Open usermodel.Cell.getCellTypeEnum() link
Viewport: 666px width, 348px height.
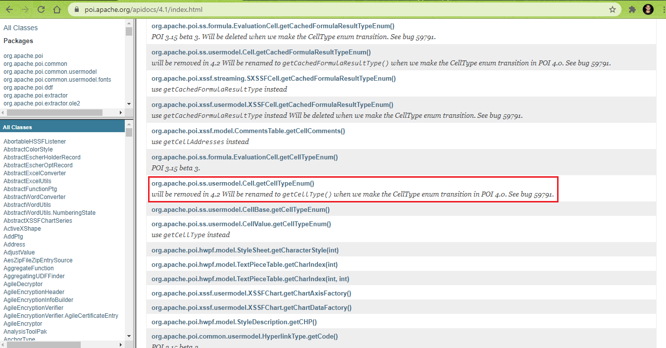(233, 183)
